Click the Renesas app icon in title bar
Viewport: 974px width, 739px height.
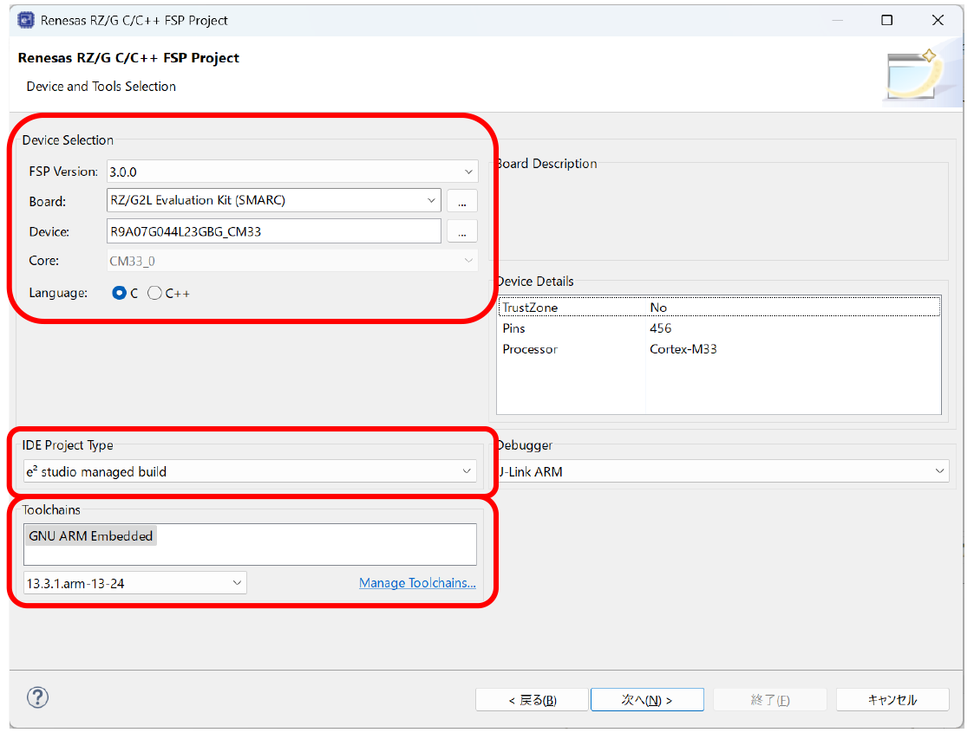pos(25,20)
